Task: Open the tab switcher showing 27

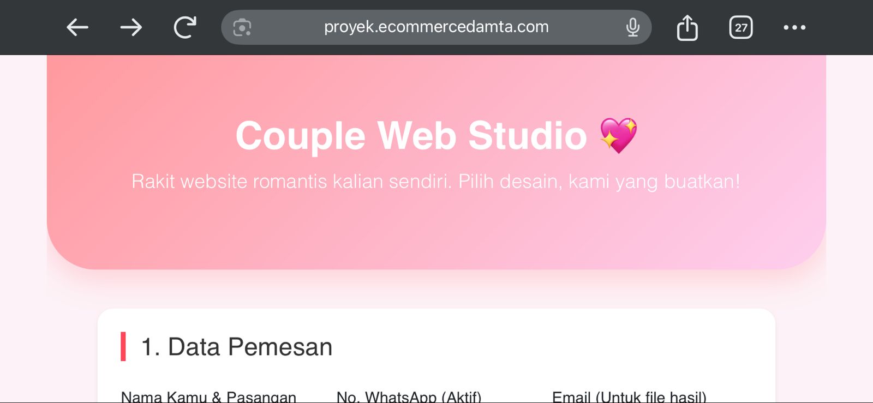Action: (741, 27)
